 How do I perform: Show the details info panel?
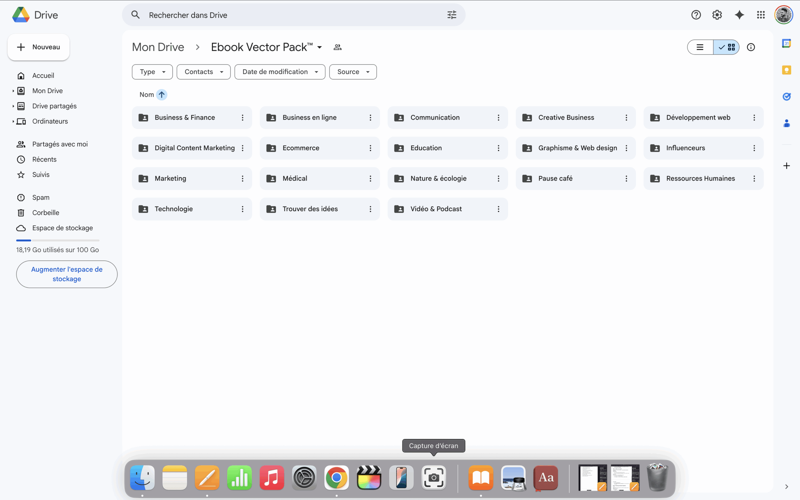click(x=751, y=47)
